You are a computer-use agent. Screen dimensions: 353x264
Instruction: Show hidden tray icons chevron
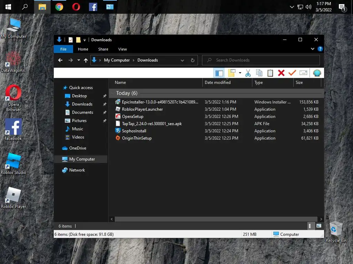[x=292, y=7]
